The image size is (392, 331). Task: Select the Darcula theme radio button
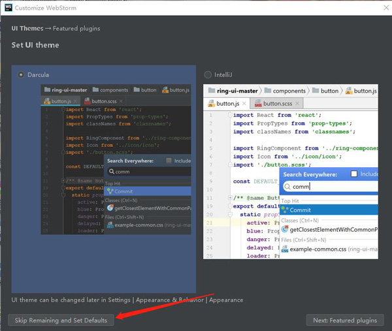click(x=21, y=74)
